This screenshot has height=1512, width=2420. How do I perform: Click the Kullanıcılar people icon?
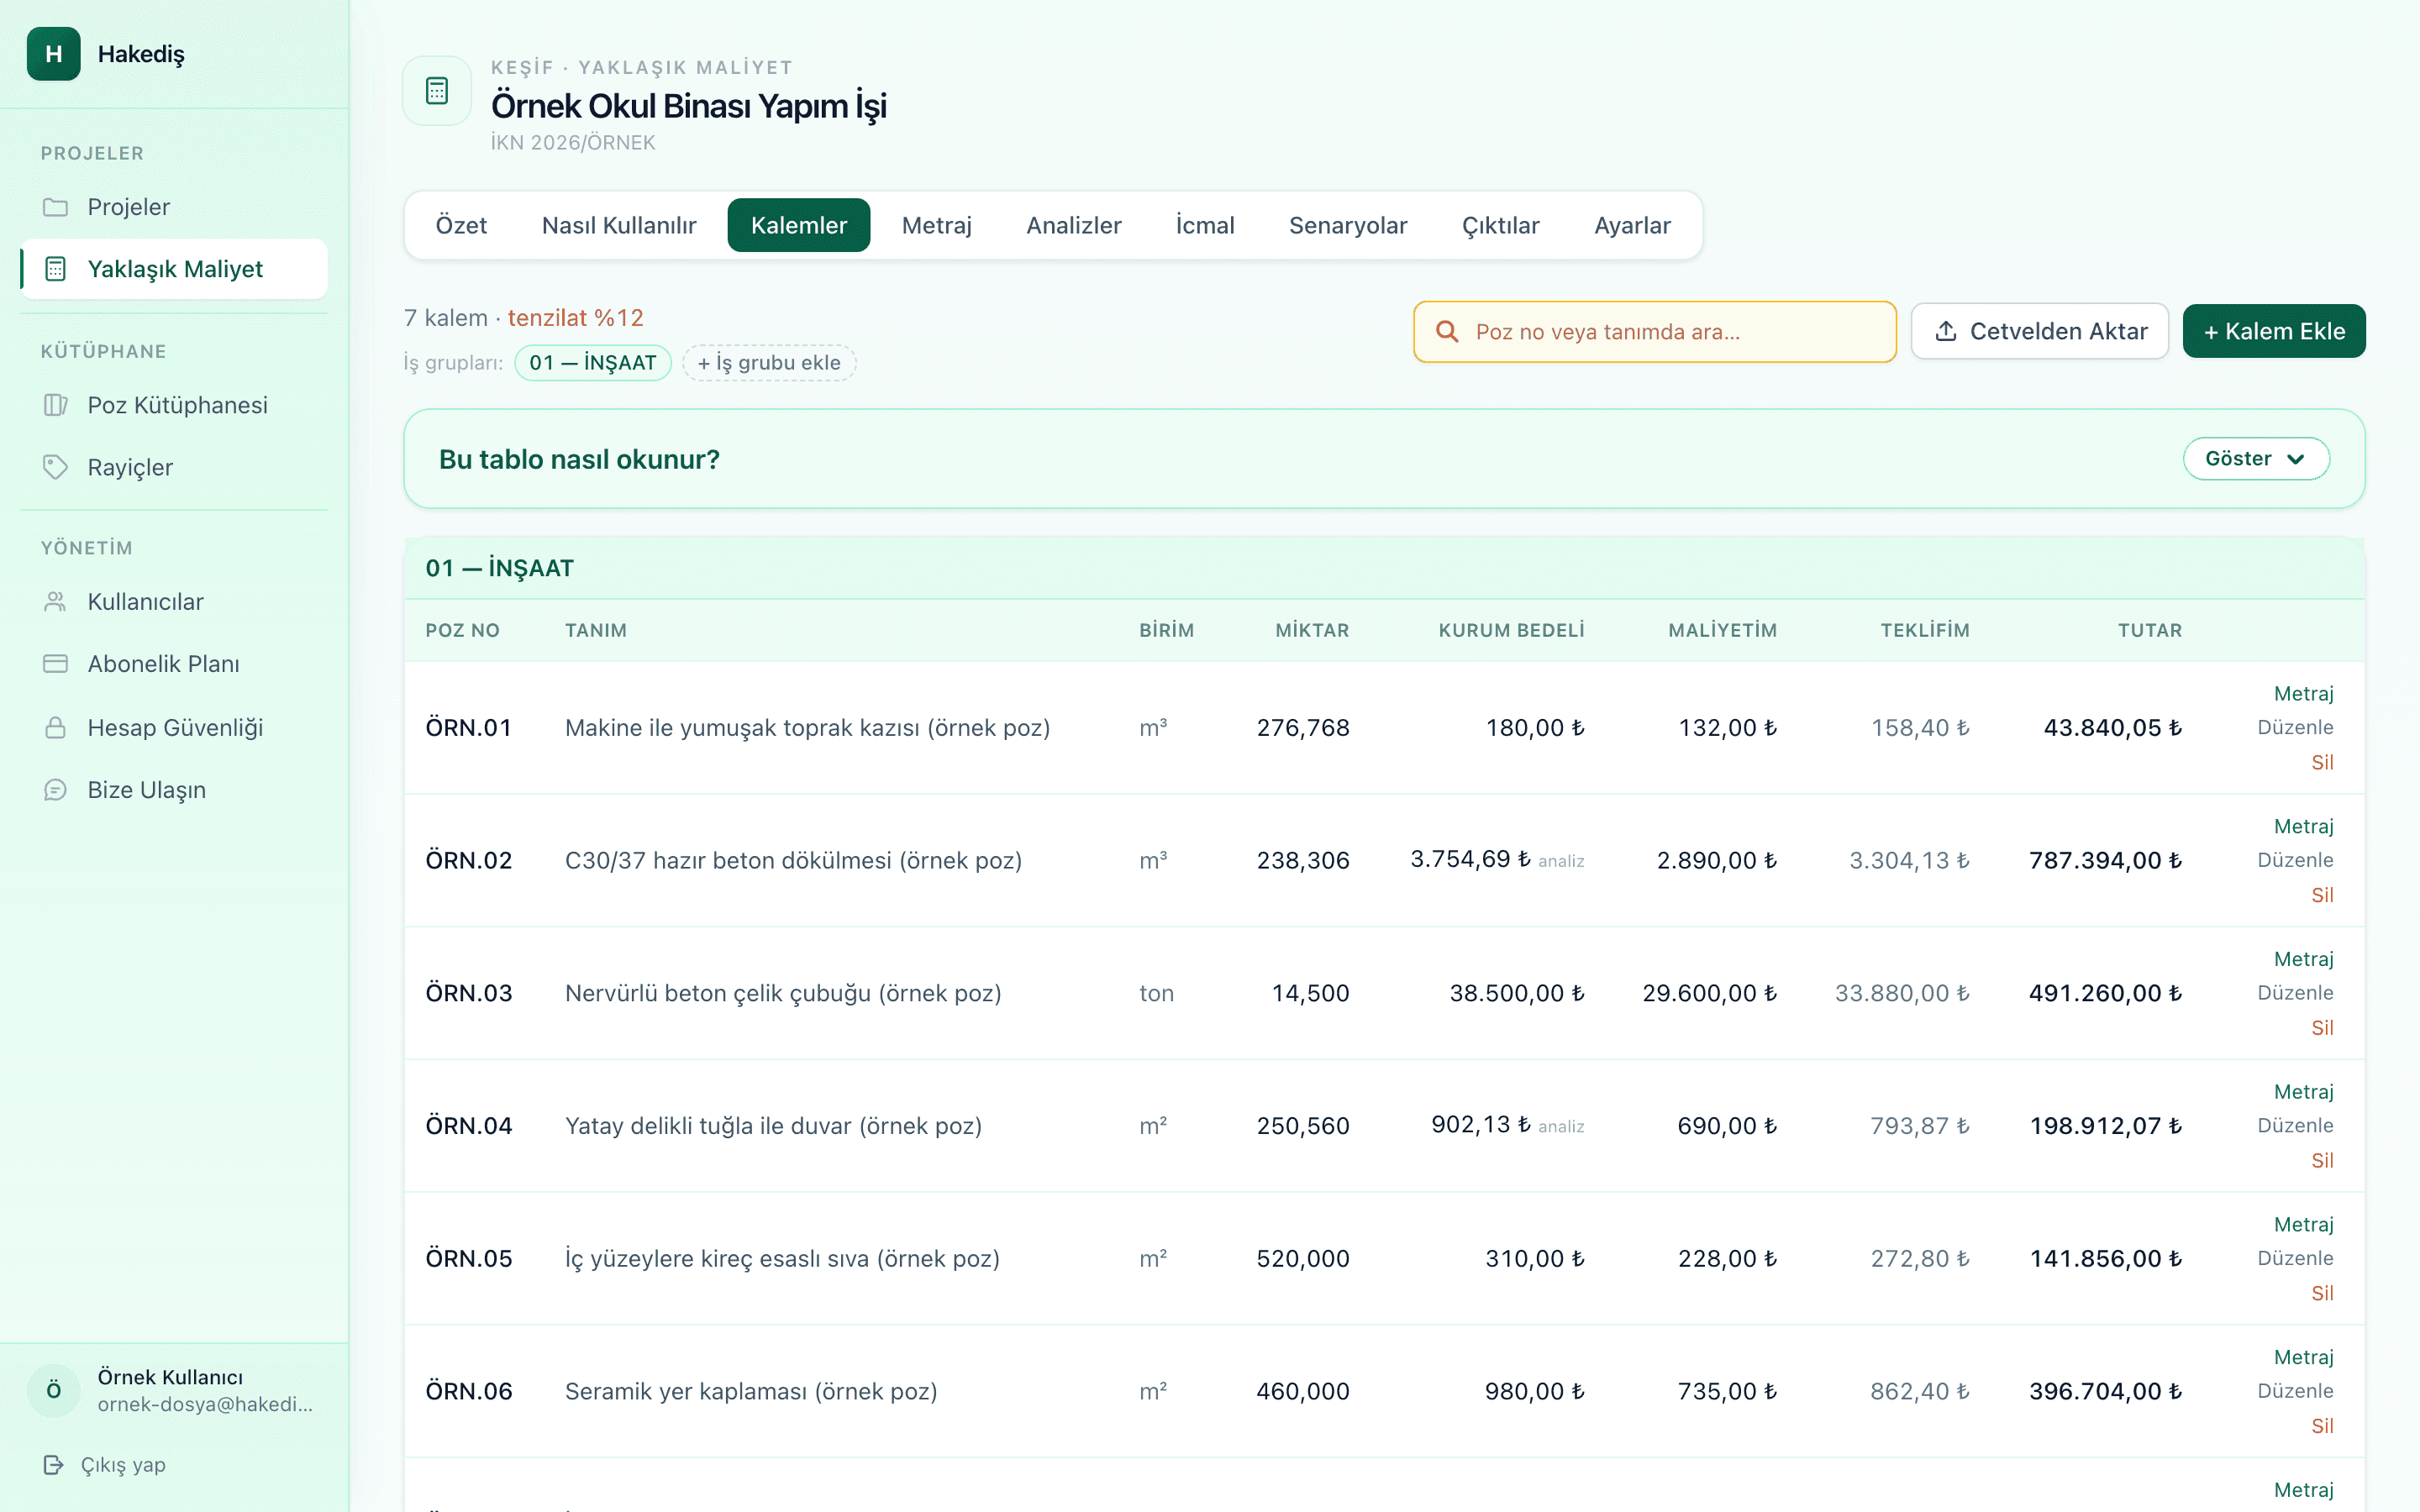tap(55, 602)
